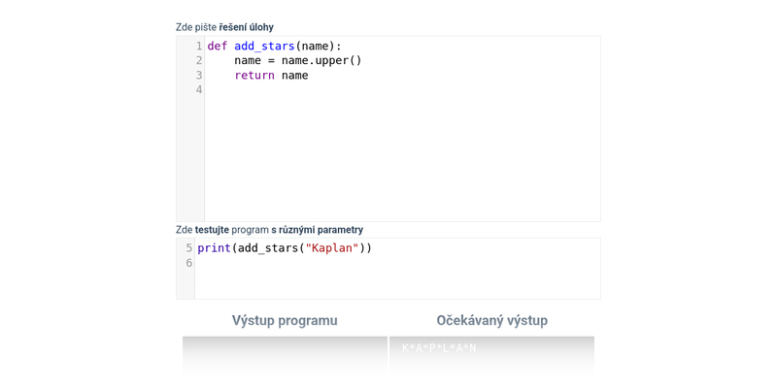
Task: Click the "Kaplan" string argument
Action: coord(332,248)
